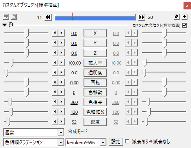The width and height of the screenshot is (191, 148).
Task: Open the 通常 blend mode dropdown
Action: pyautogui.click(x=34, y=132)
